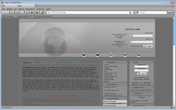Click the banner Username input field
This screenshot has height=110, width=176.
[x=142, y=36]
